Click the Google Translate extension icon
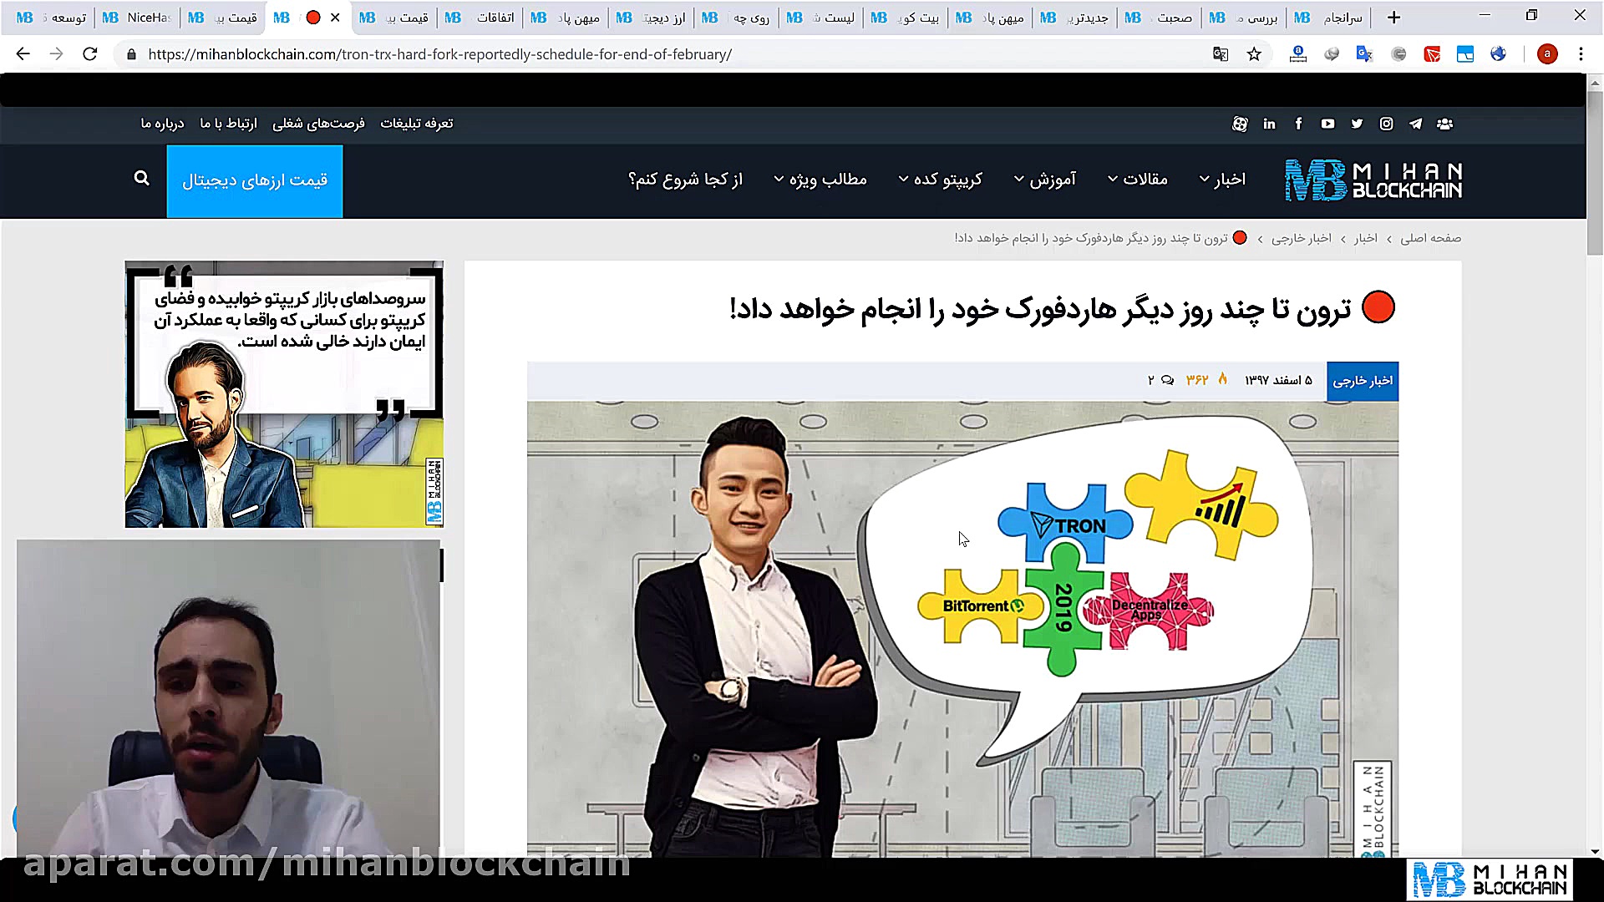 point(1364,54)
